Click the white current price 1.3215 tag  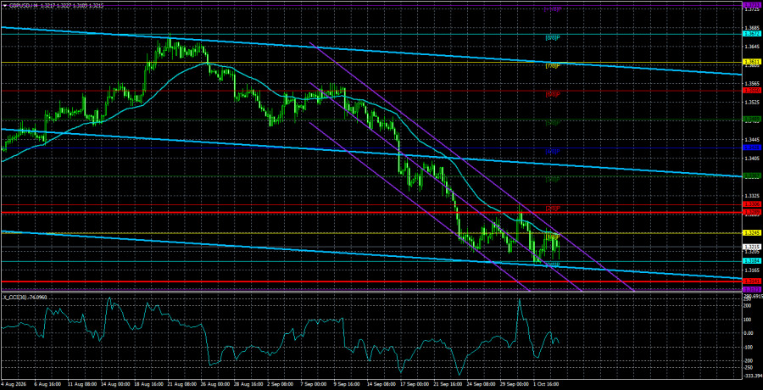[x=752, y=248]
